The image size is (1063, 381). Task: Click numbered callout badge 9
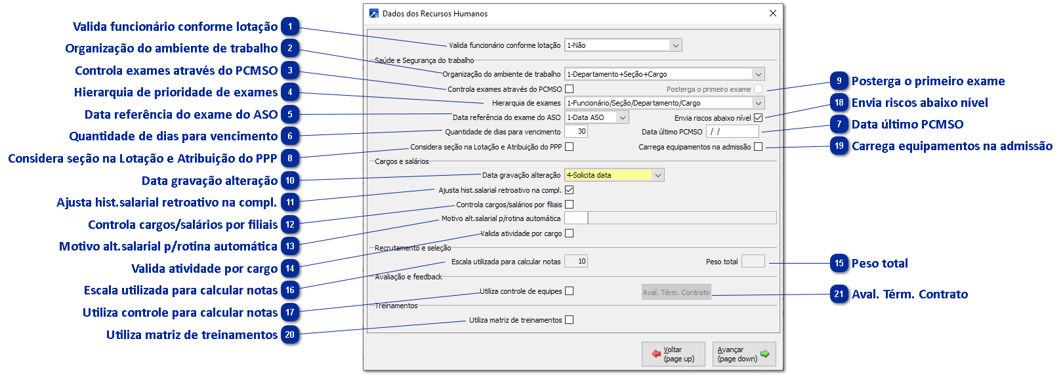tap(839, 81)
